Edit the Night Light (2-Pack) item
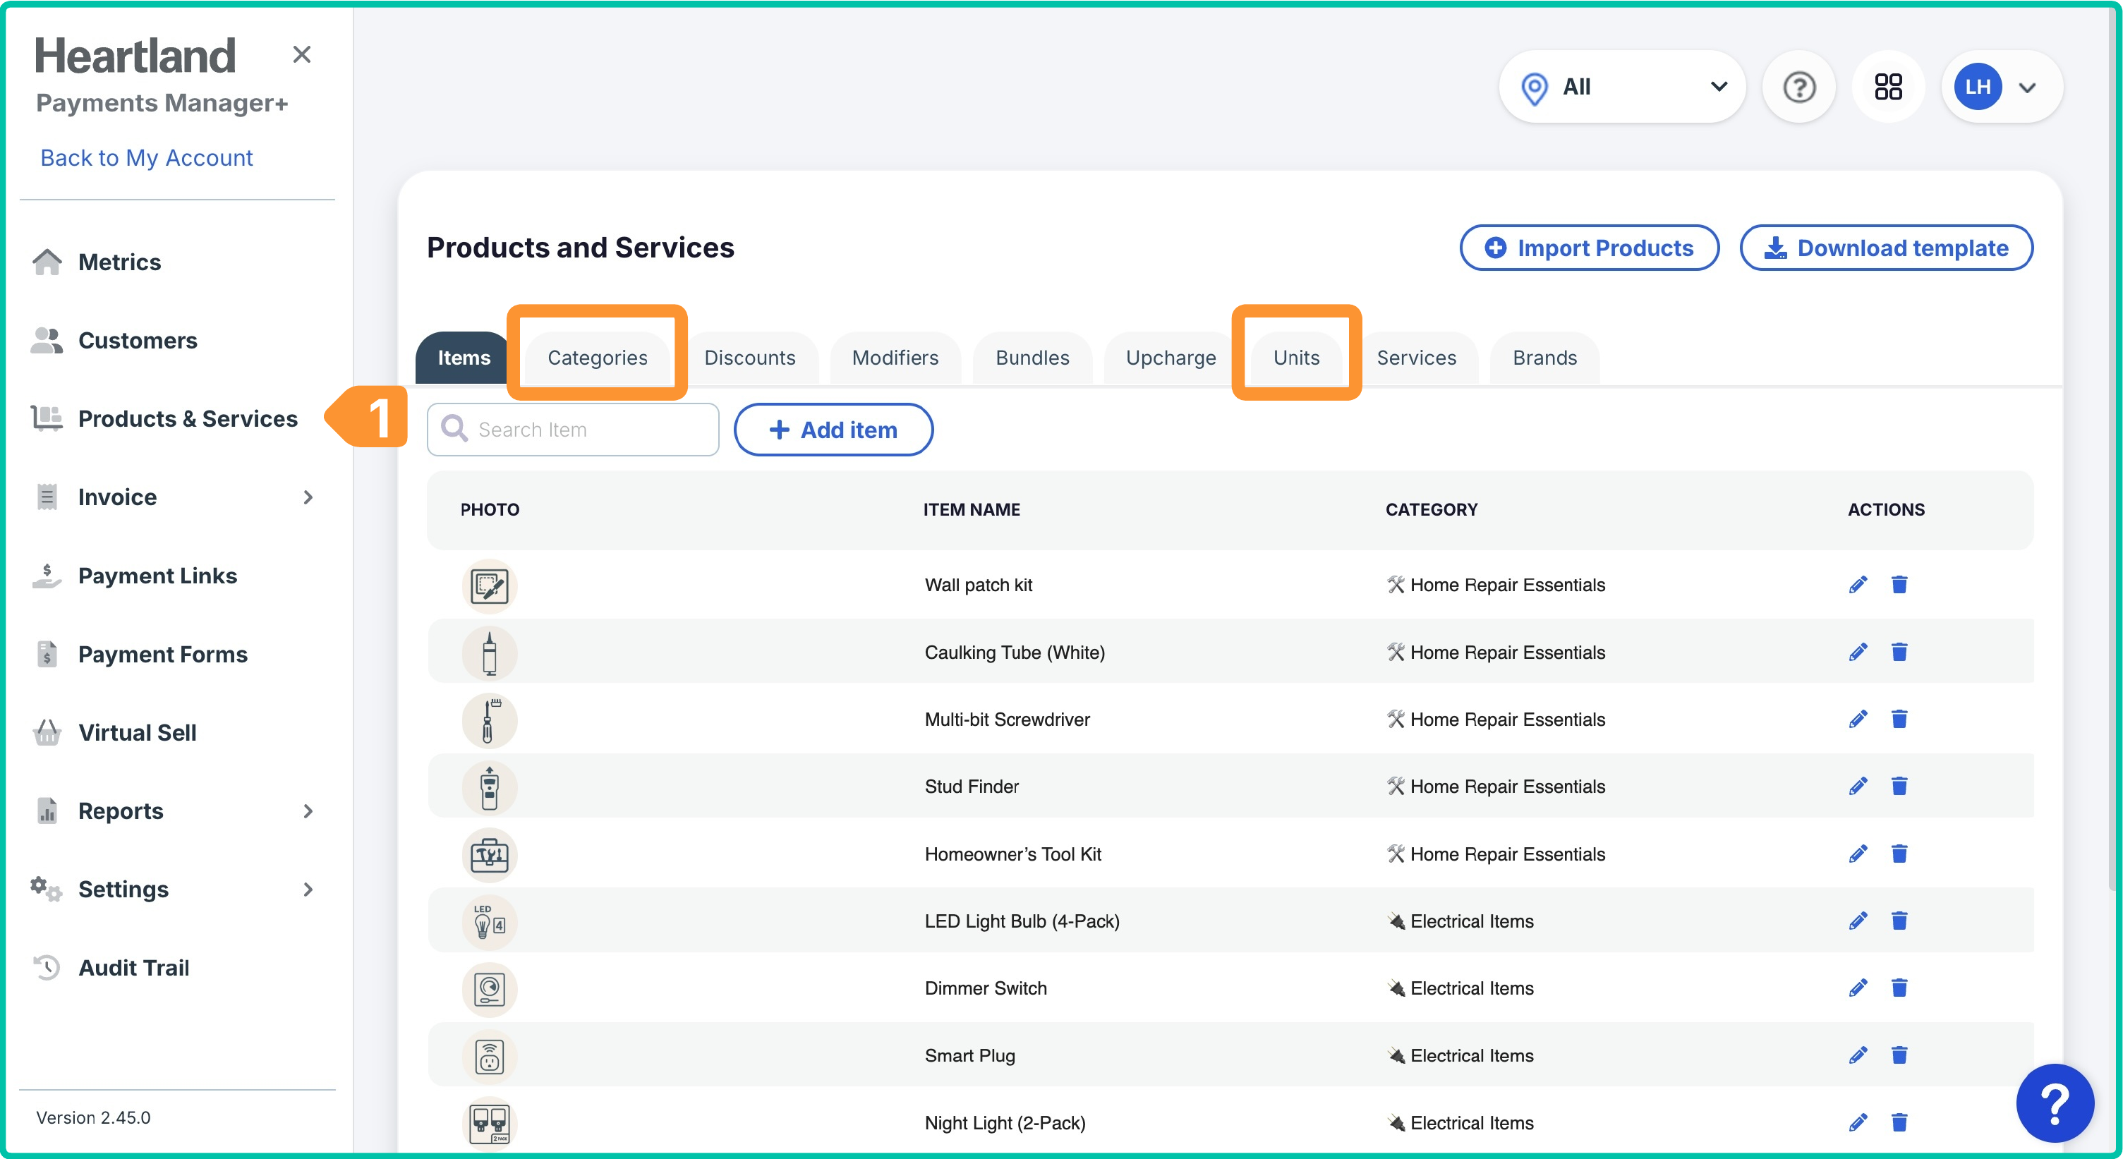Screen dimensions: 2123x1159 click(x=1858, y=1123)
